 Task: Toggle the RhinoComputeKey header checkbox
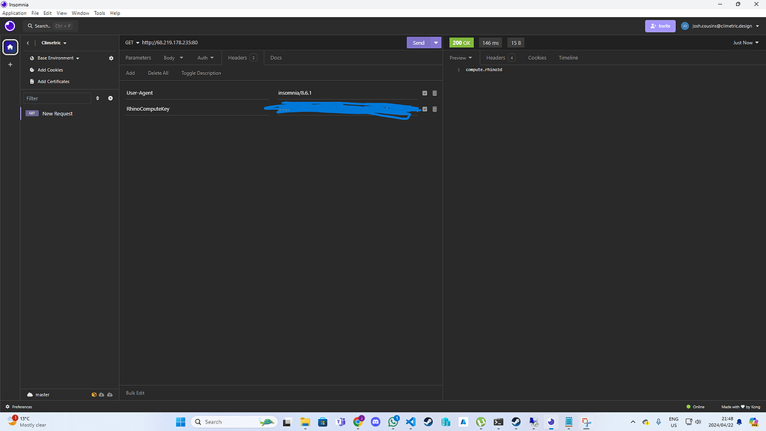point(425,109)
